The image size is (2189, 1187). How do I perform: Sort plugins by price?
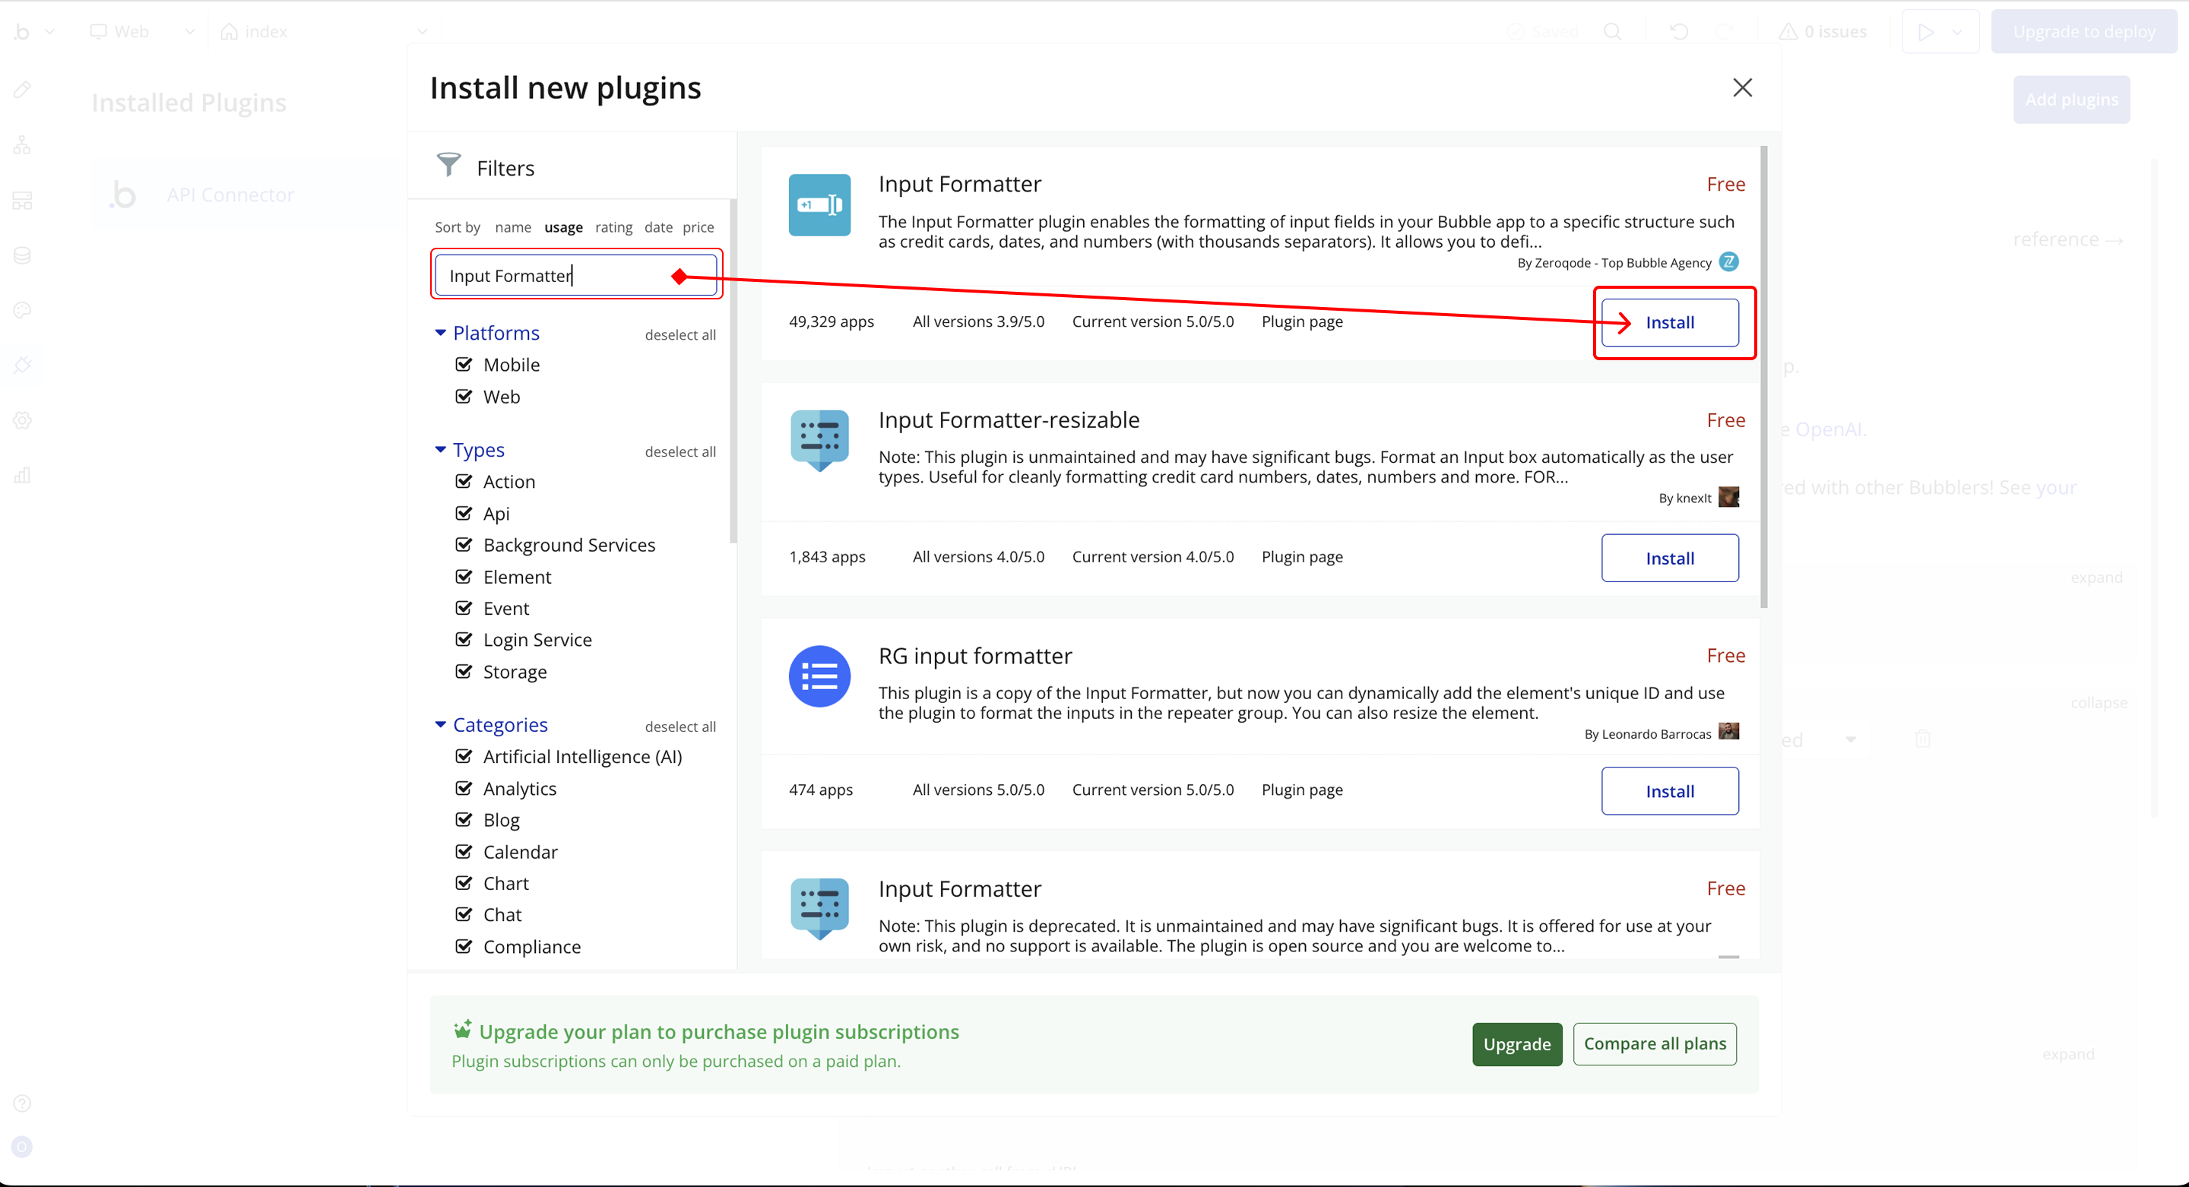point(698,227)
